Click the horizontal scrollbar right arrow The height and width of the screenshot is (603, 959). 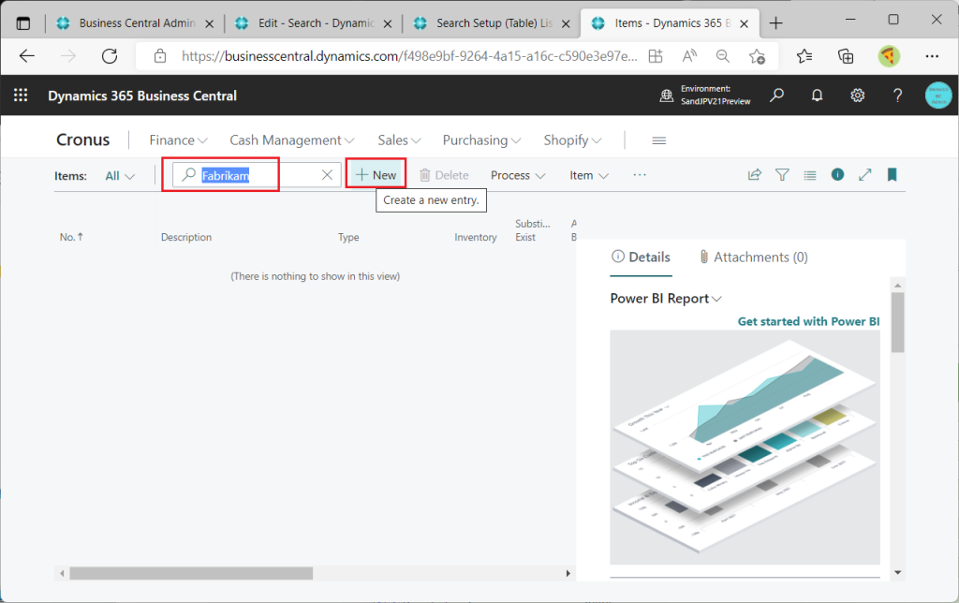[568, 573]
